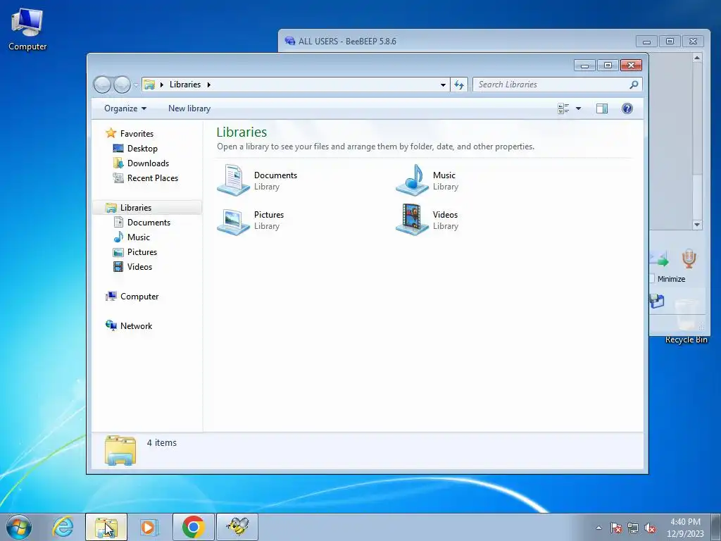Image resolution: width=721 pixels, height=541 pixels.
Task: Click the '4 items' status text
Action: point(161,442)
